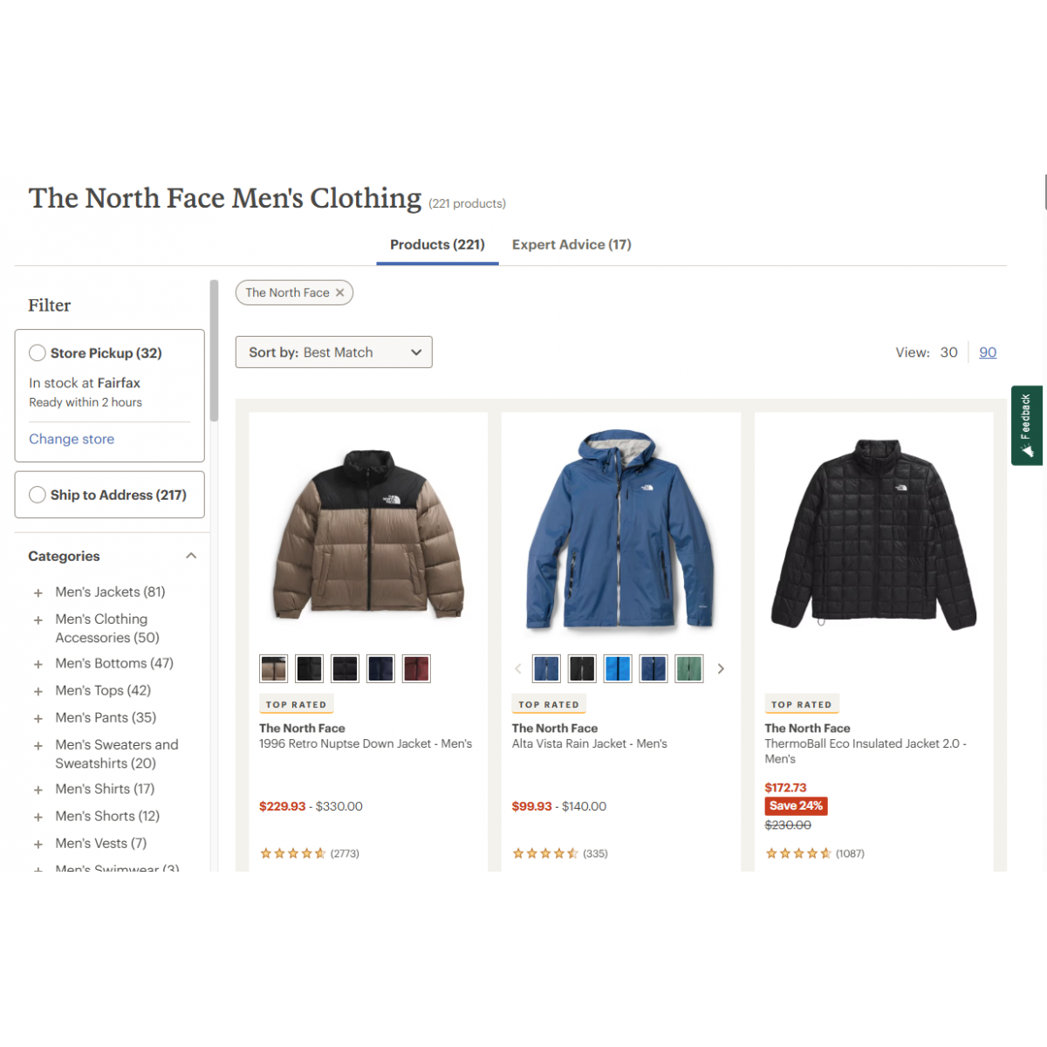Collapse the Categories filter section

coord(191,556)
